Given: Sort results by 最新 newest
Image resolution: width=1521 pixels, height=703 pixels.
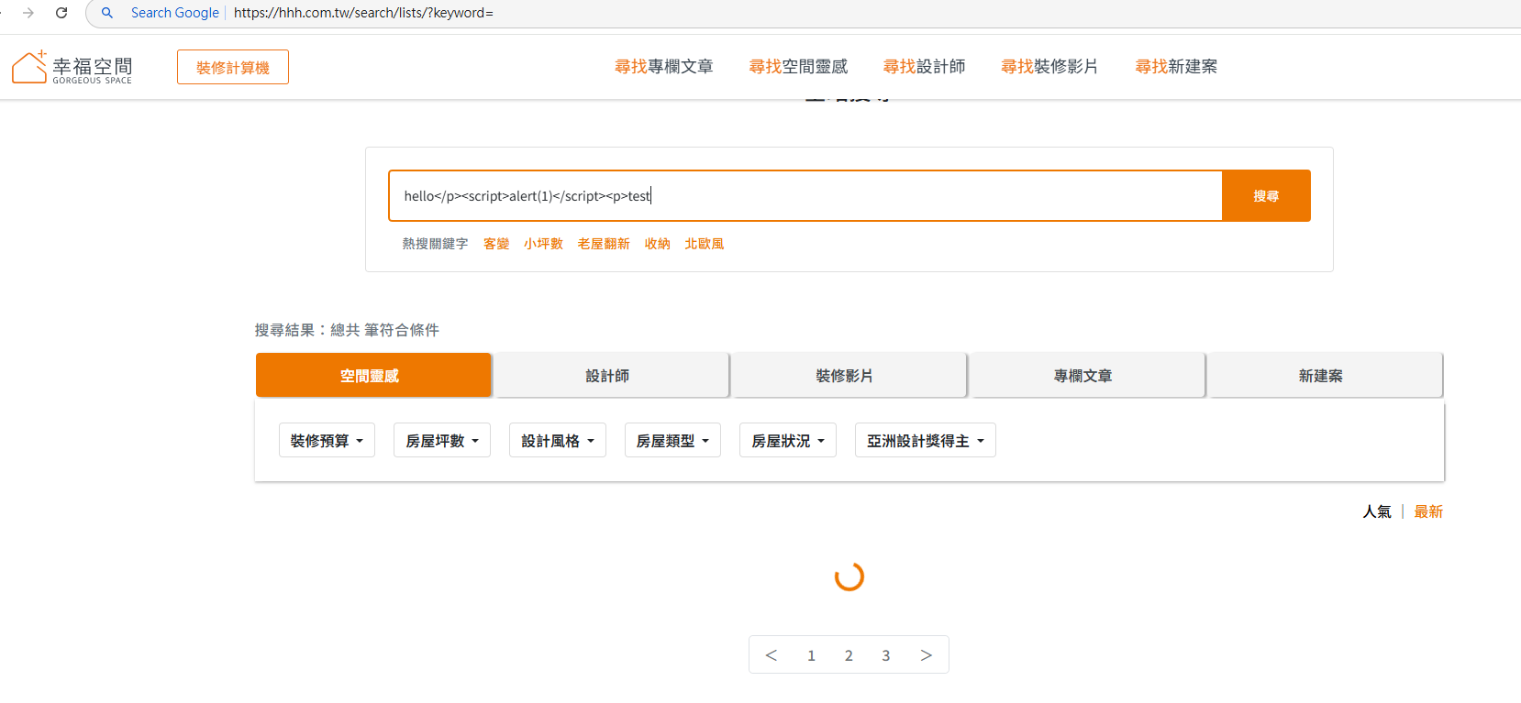Looking at the screenshot, I should [1428, 511].
